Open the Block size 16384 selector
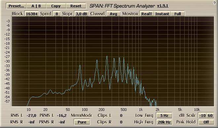The height and width of the screenshot is (128, 218). [32, 14]
